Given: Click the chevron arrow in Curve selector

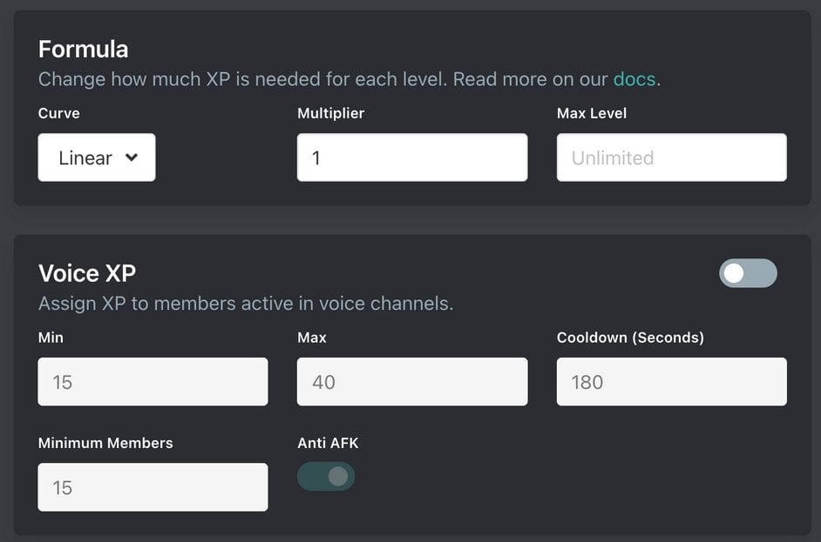Looking at the screenshot, I should coord(132,157).
